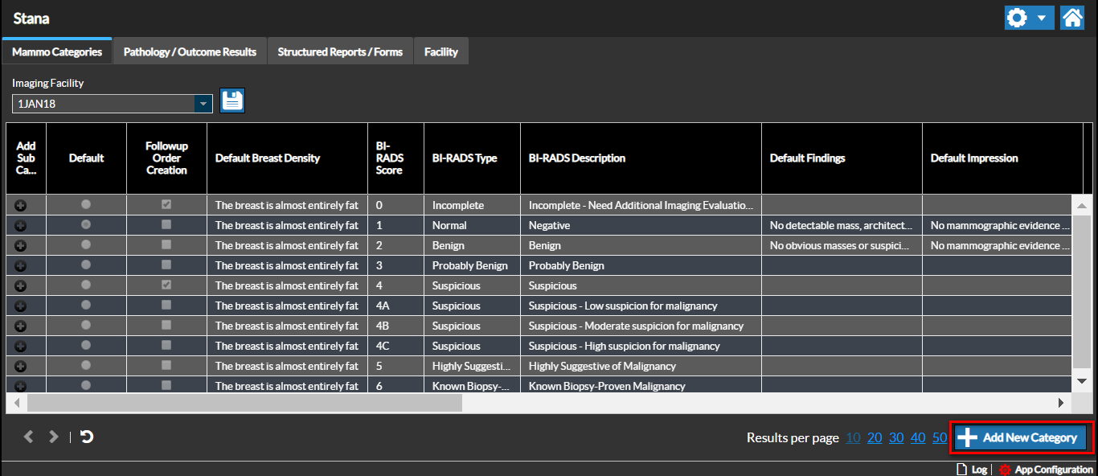Image resolution: width=1098 pixels, height=476 pixels.
Task: Enable Followup Order Creation for Benign row
Action: [x=166, y=244]
